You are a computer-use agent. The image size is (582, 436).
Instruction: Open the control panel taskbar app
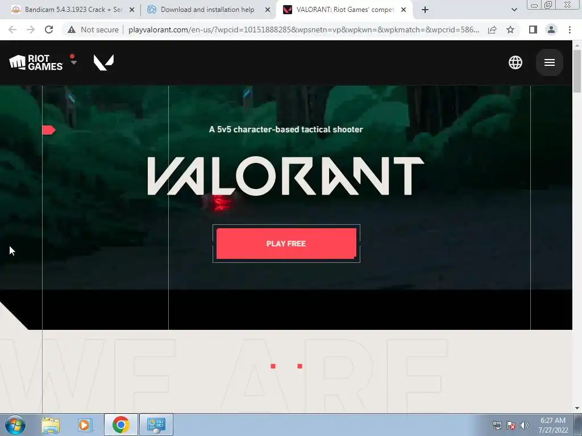pyautogui.click(x=156, y=425)
